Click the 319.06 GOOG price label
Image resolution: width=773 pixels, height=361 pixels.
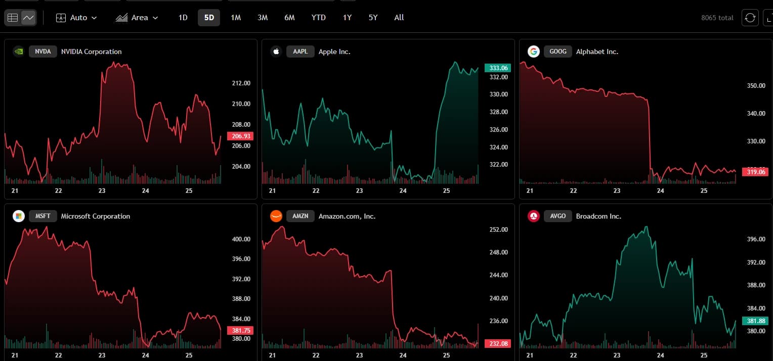click(x=755, y=172)
